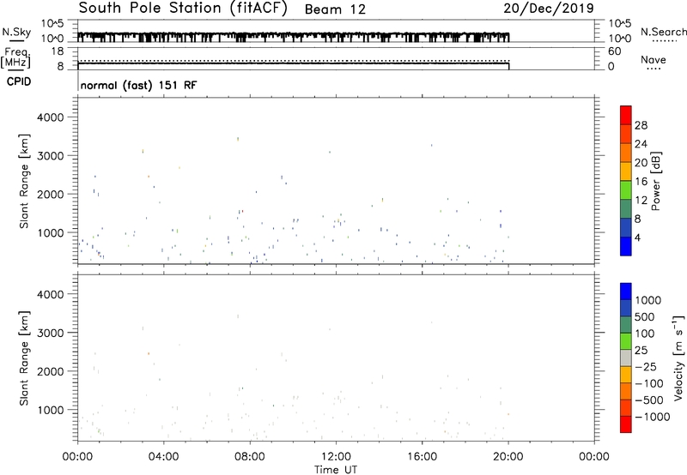Image resolution: width=687 pixels, height=475 pixels.
Task: Click the '18' frequency tick label
Action: (x=58, y=51)
